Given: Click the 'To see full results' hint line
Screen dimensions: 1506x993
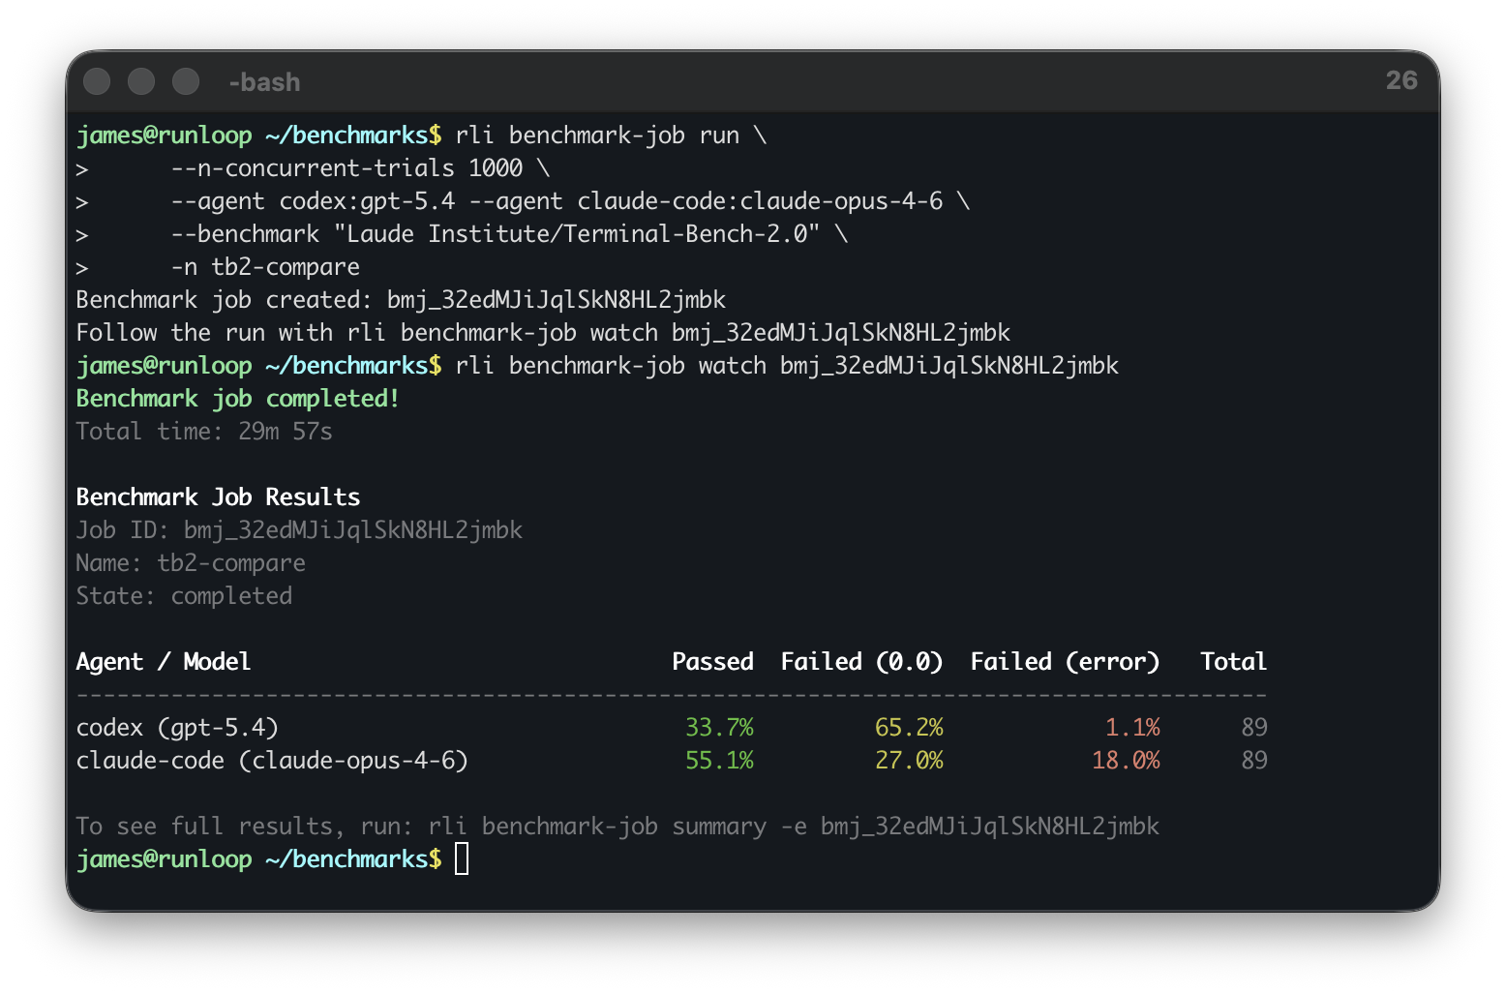Looking at the screenshot, I should click(617, 827).
